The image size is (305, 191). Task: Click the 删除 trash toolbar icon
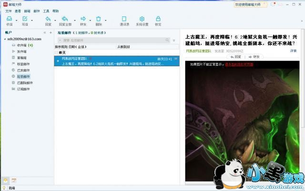(99, 19)
